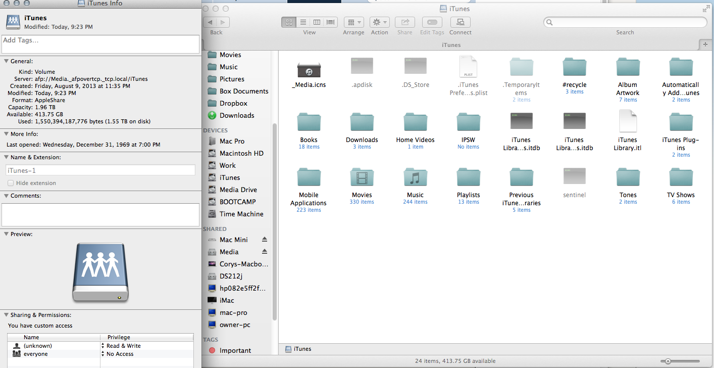714x368 pixels.
Task: Select Box Documents in sidebar
Action: tap(243, 91)
